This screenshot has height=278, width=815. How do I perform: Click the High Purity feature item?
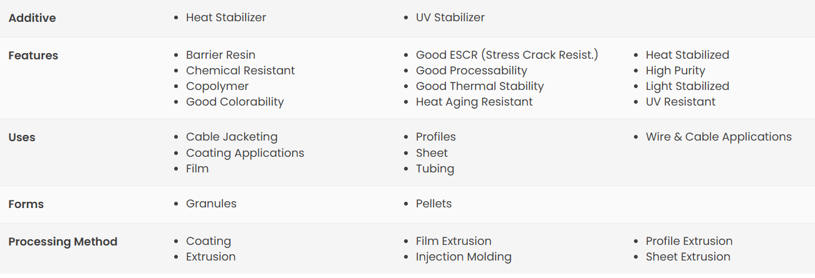pos(675,71)
